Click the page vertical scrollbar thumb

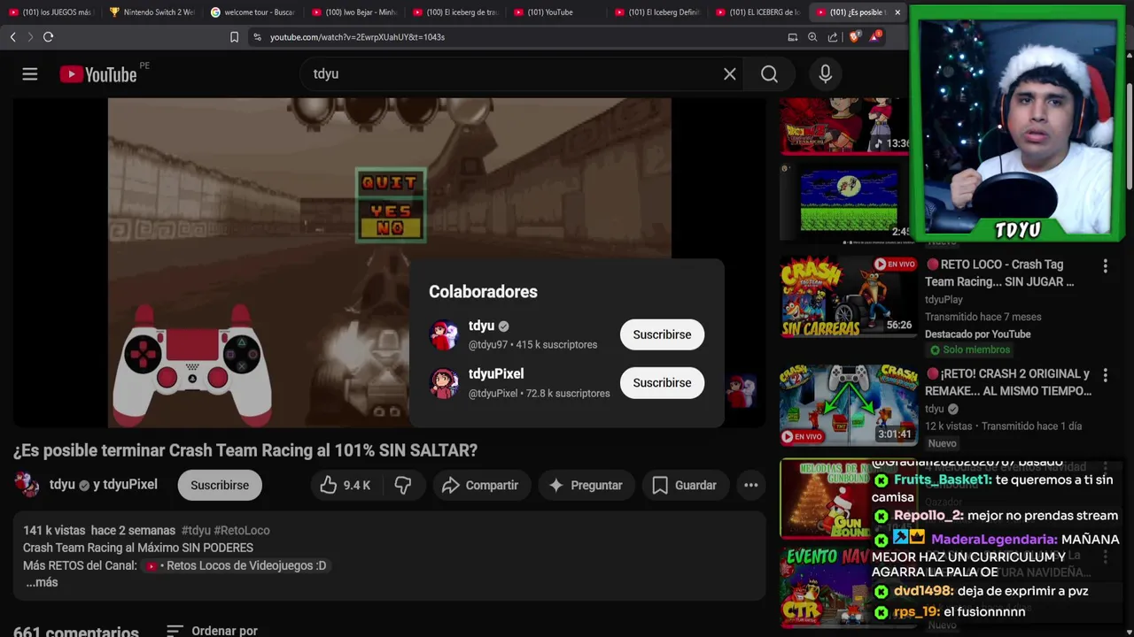point(1130,137)
